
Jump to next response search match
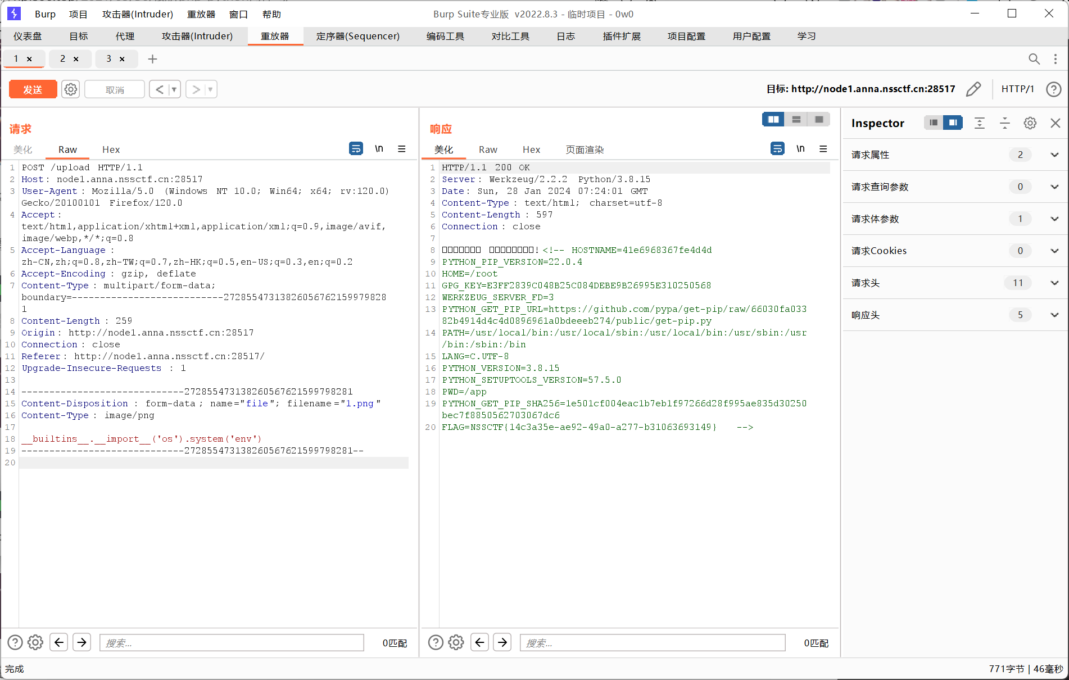[x=502, y=642]
